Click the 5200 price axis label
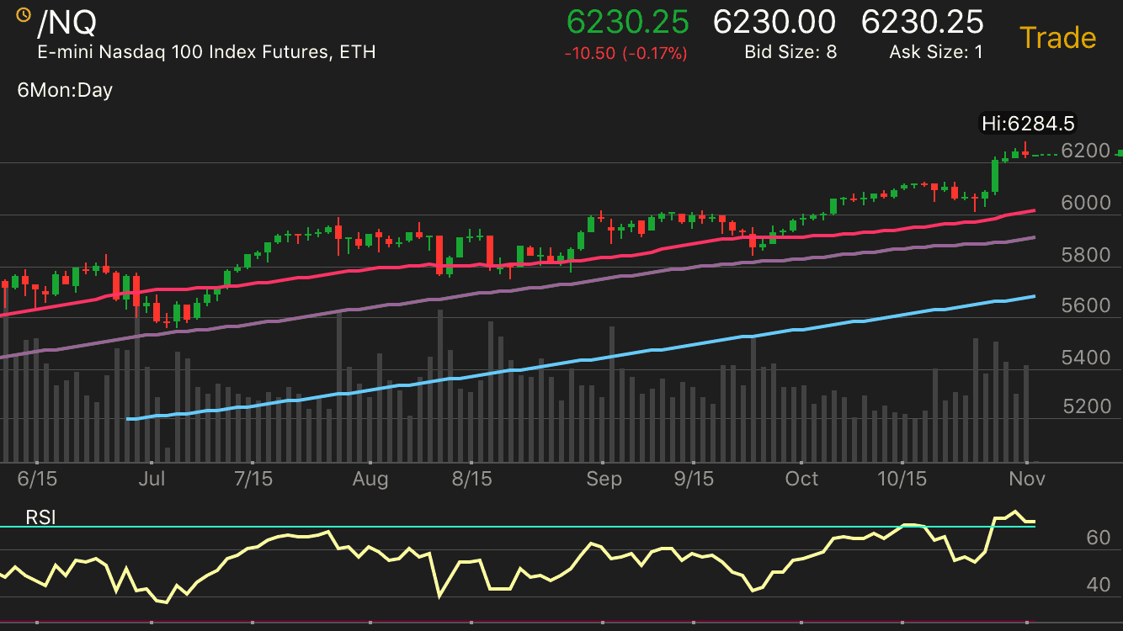 (1085, 407)
